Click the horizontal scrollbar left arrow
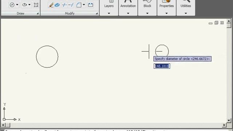 tap(3, 125)
